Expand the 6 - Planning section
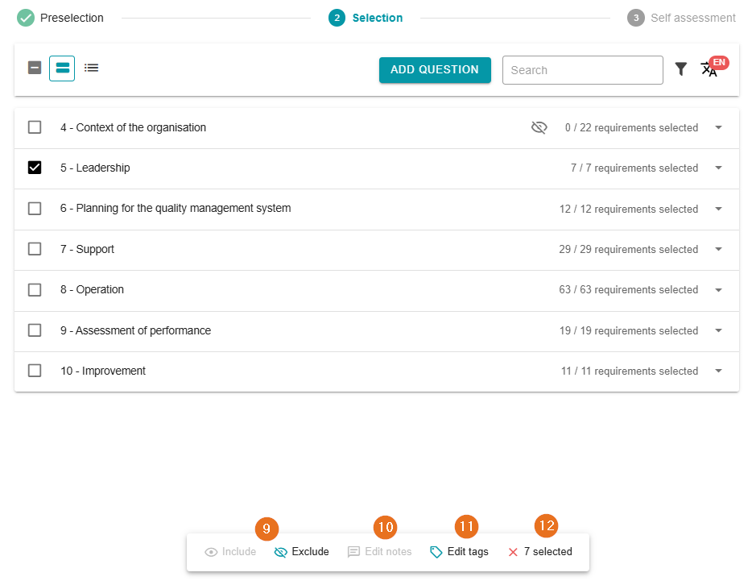Viewport: 752px width, 585px height. coord(719,209)
